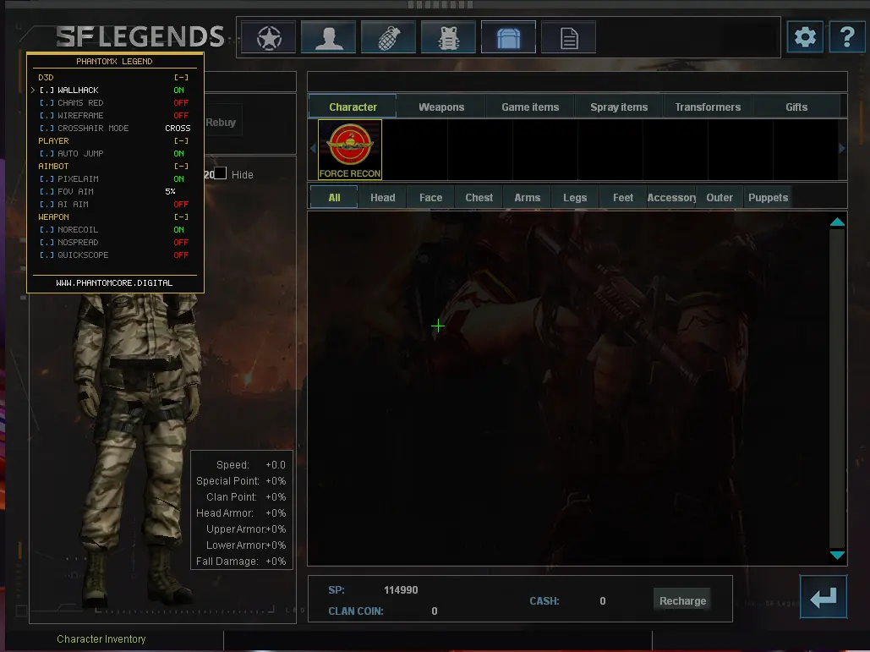Change CROSSHAIR MODE value CROSS

(x=178, y=129)
